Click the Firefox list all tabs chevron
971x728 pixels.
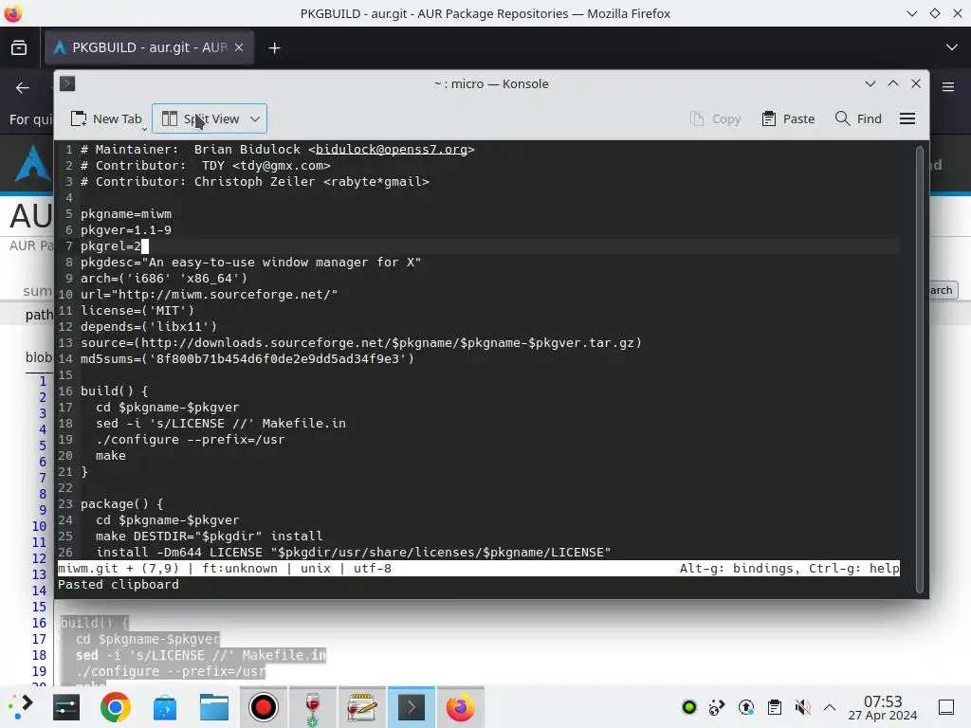tap(952, 47)
